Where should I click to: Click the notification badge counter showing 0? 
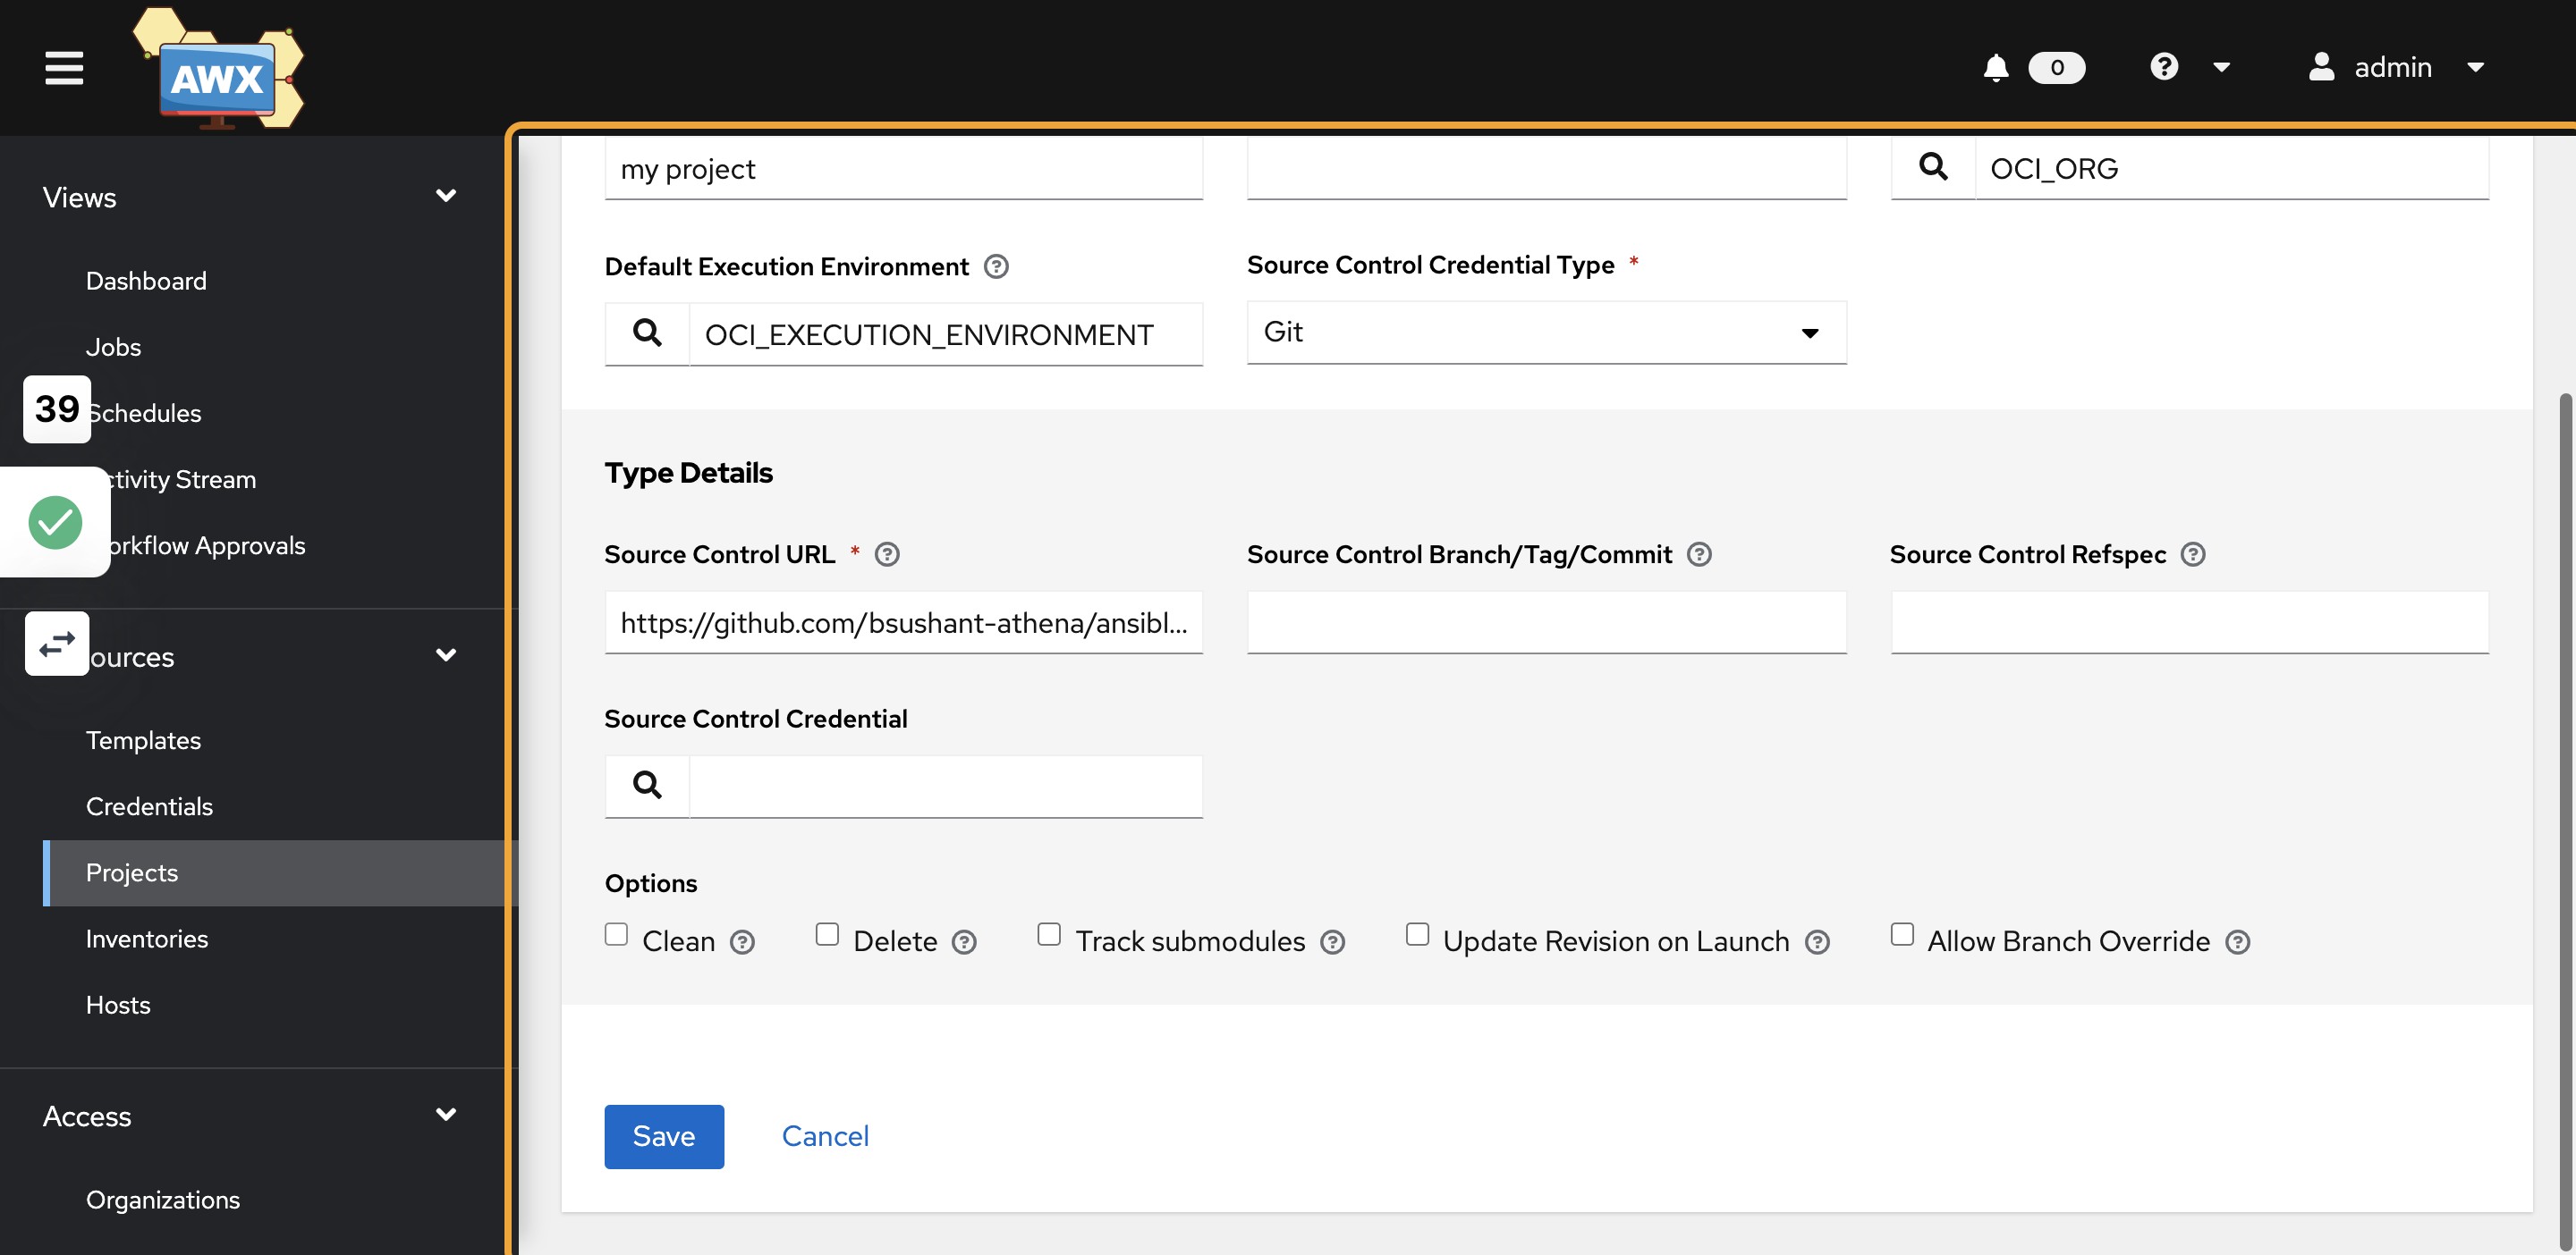(x=2054, y=66)
